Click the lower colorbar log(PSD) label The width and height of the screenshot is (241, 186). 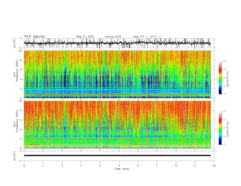(x=228, y=129)
